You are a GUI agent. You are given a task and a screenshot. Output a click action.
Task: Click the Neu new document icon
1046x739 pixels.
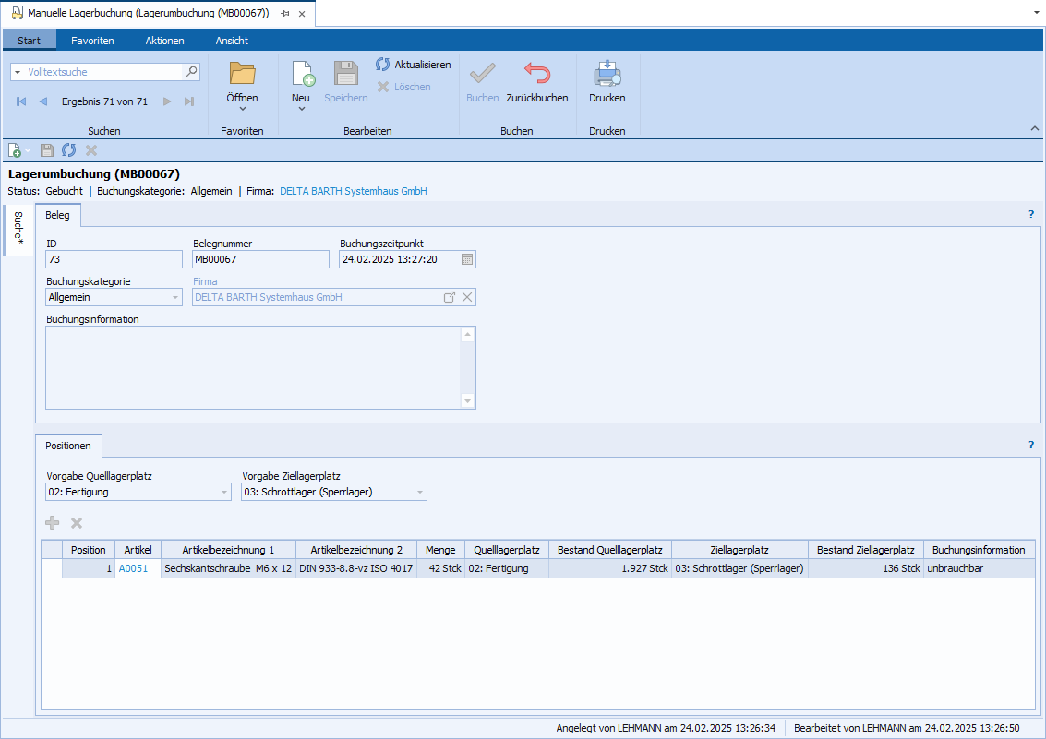point(302,75)
